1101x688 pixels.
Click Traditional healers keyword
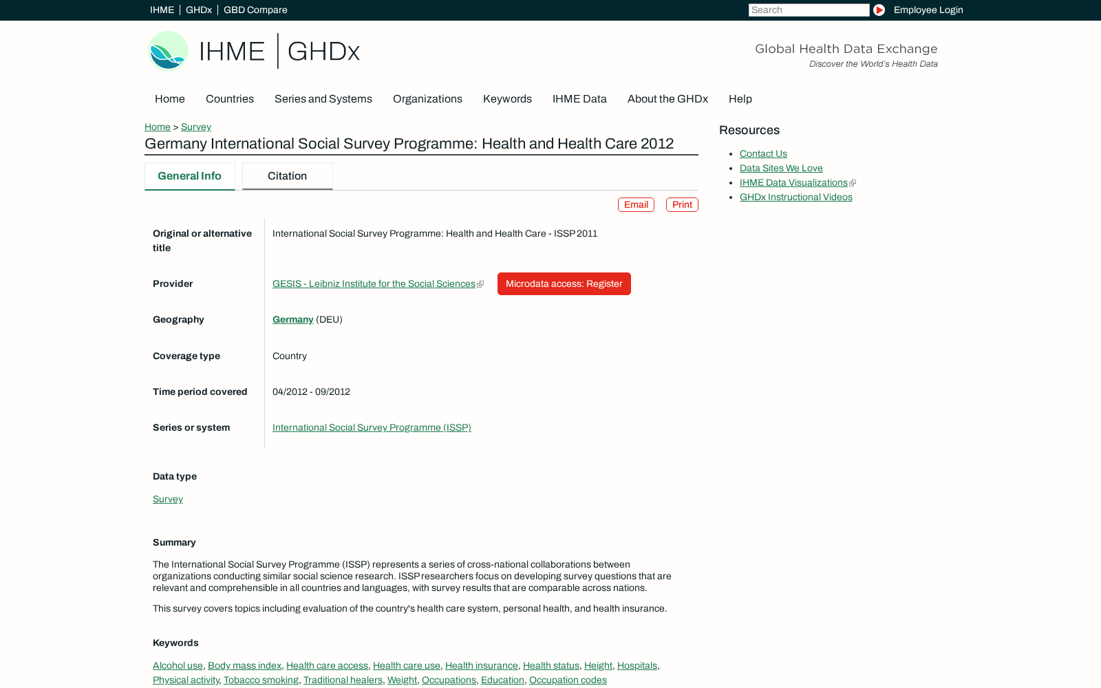click(x=343, y=680)
